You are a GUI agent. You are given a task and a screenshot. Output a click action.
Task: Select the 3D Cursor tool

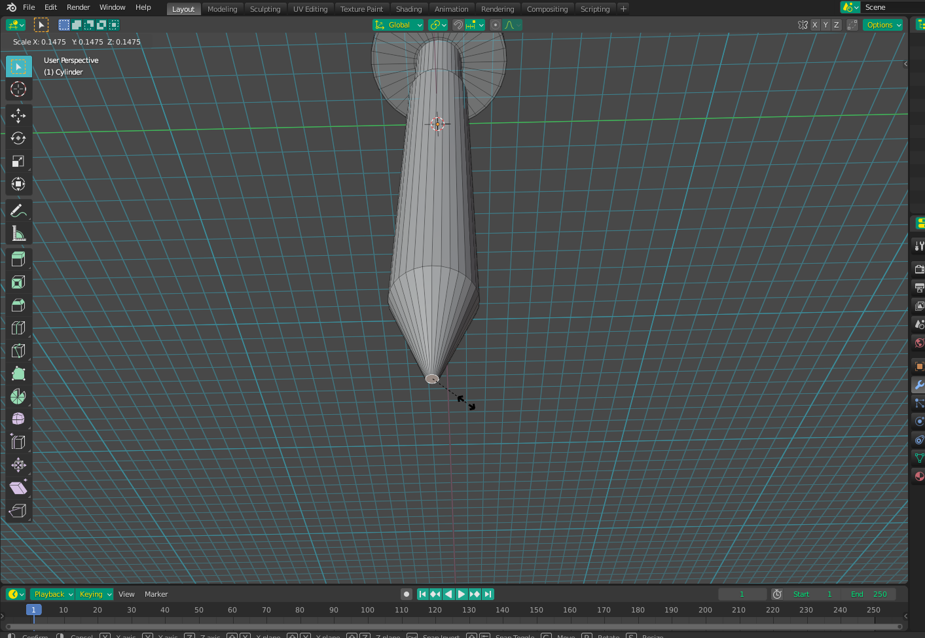[18, 90]
